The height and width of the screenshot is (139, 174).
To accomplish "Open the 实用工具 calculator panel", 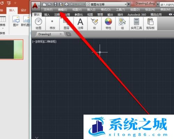I will [136, 24].
